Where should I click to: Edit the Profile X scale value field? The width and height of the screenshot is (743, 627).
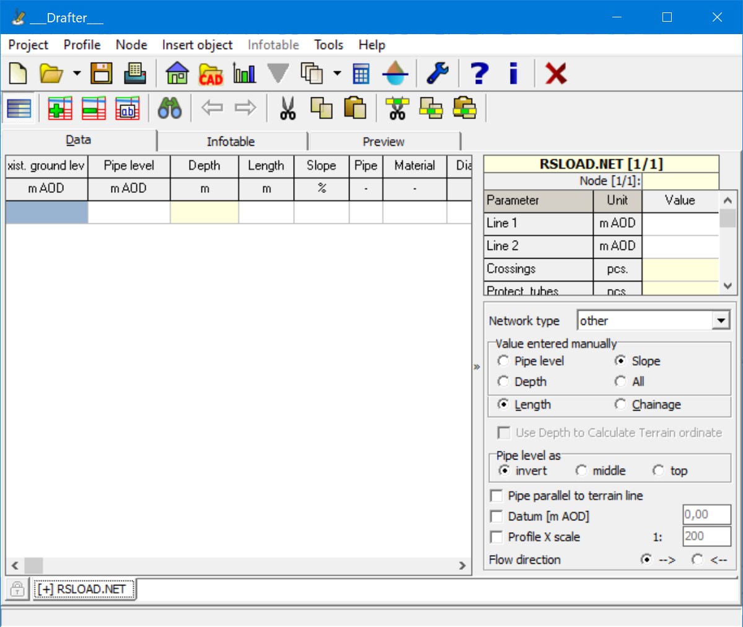[x=706, y=536]
